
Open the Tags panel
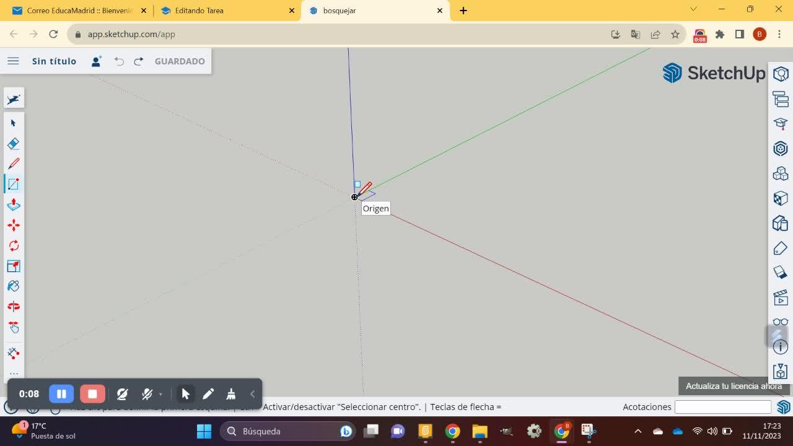[781, 248]
